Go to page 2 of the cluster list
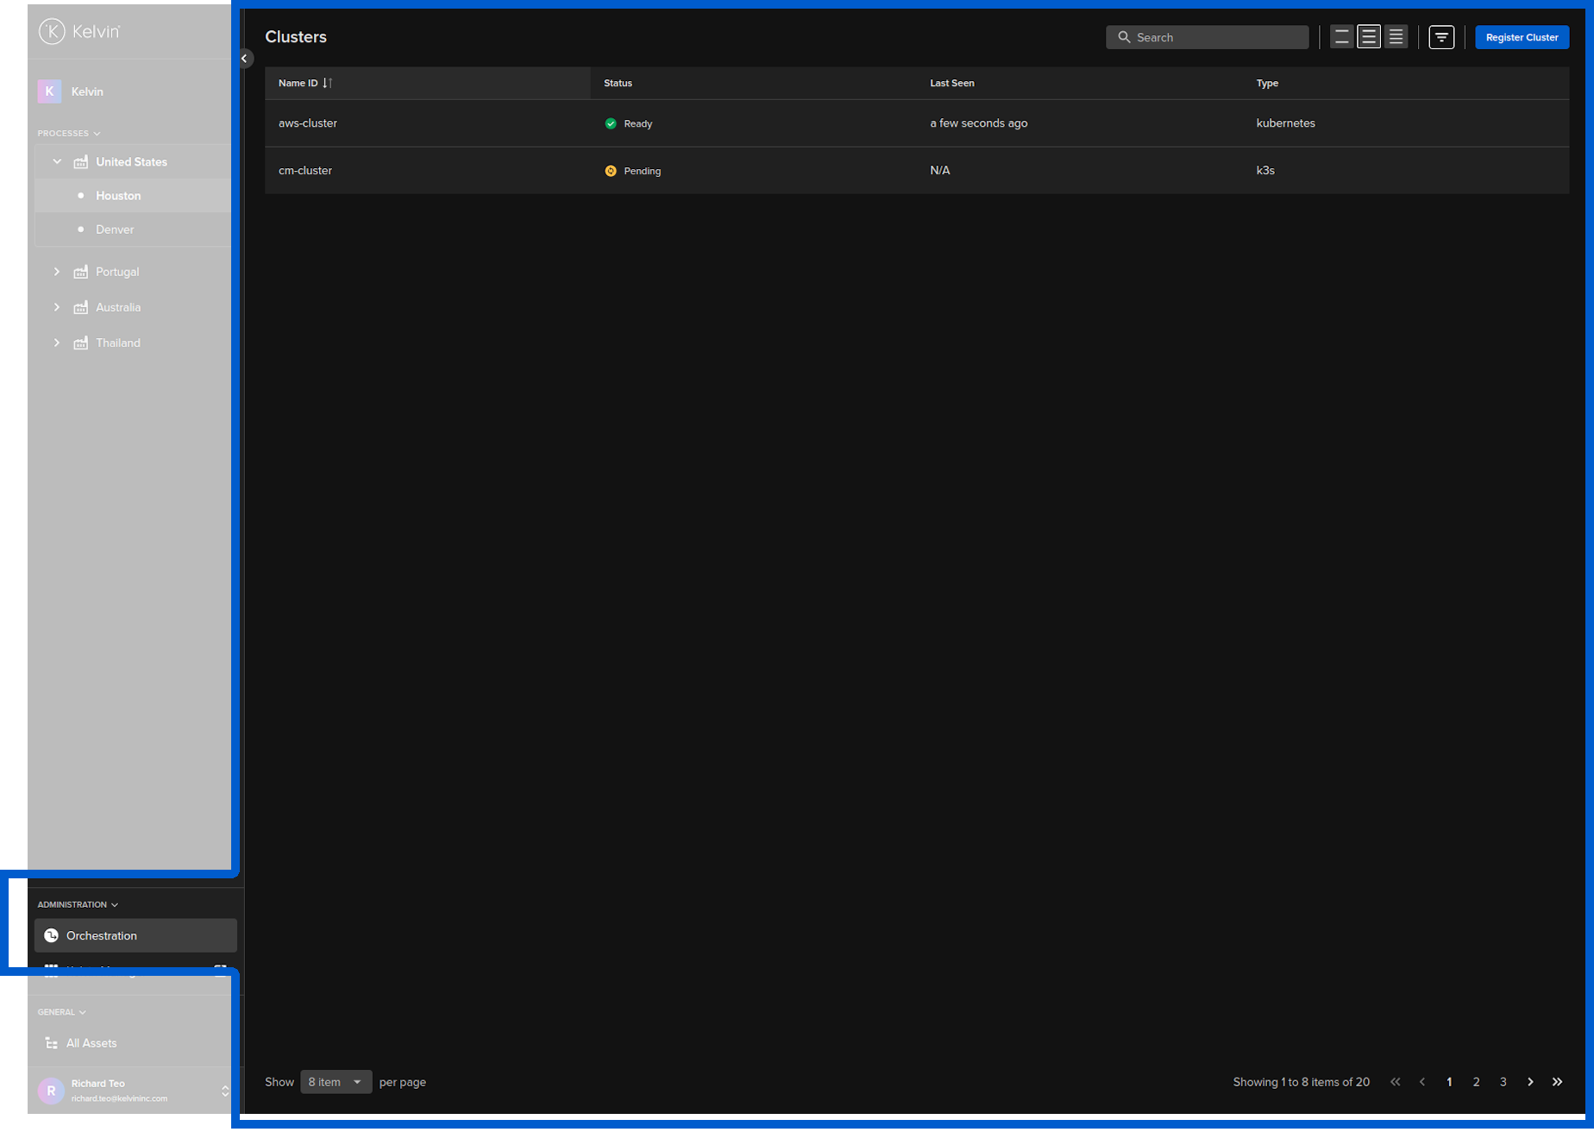1594x1132 pixels. tap(1477, 1082)
